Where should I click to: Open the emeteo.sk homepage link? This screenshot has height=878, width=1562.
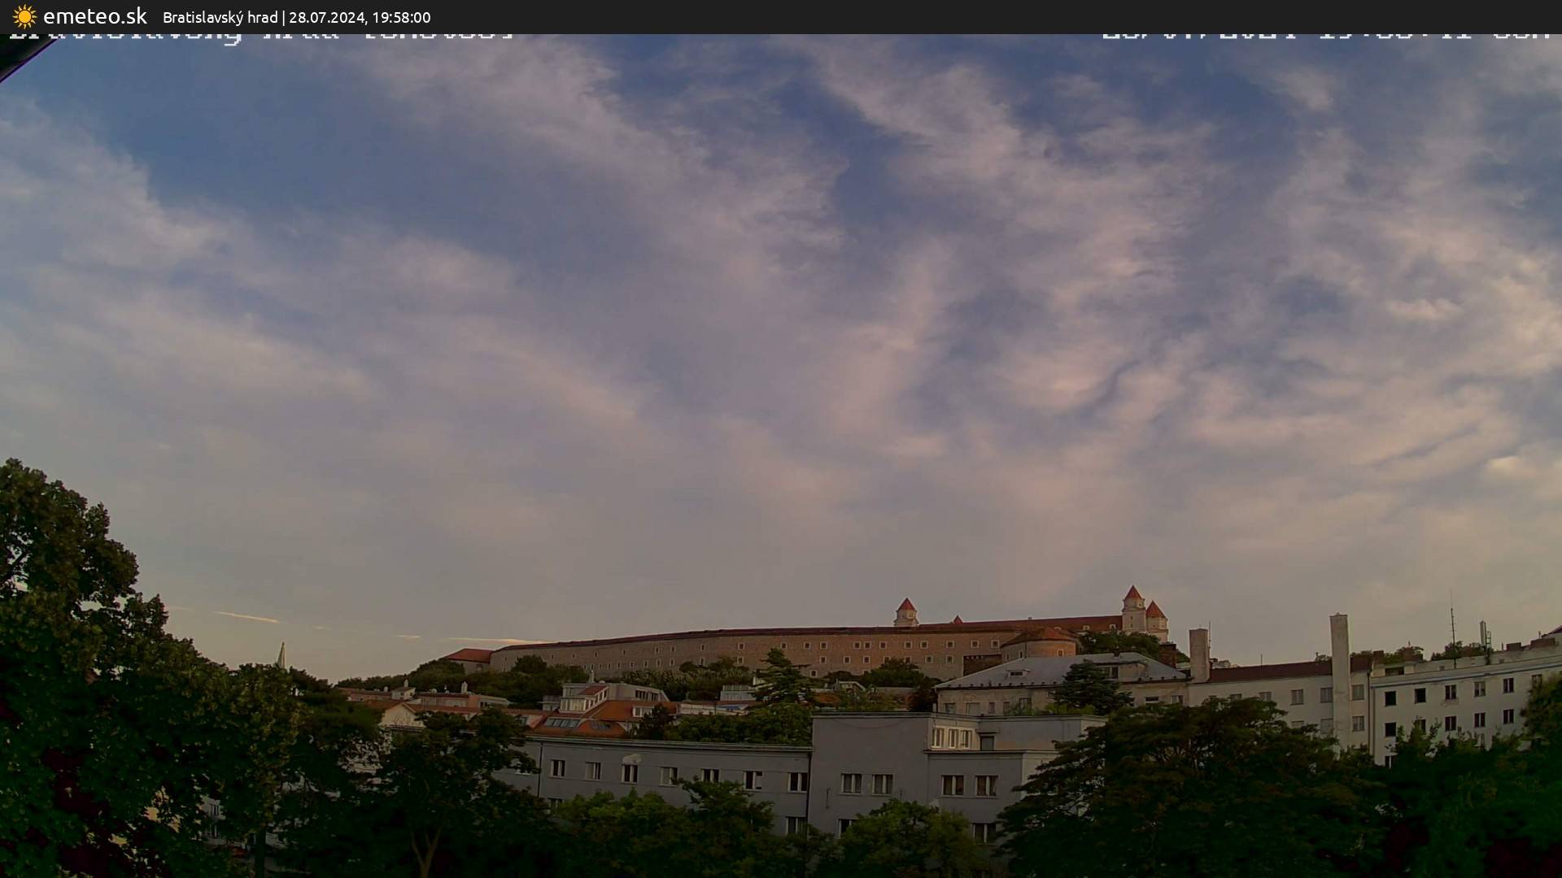[81, 16]
